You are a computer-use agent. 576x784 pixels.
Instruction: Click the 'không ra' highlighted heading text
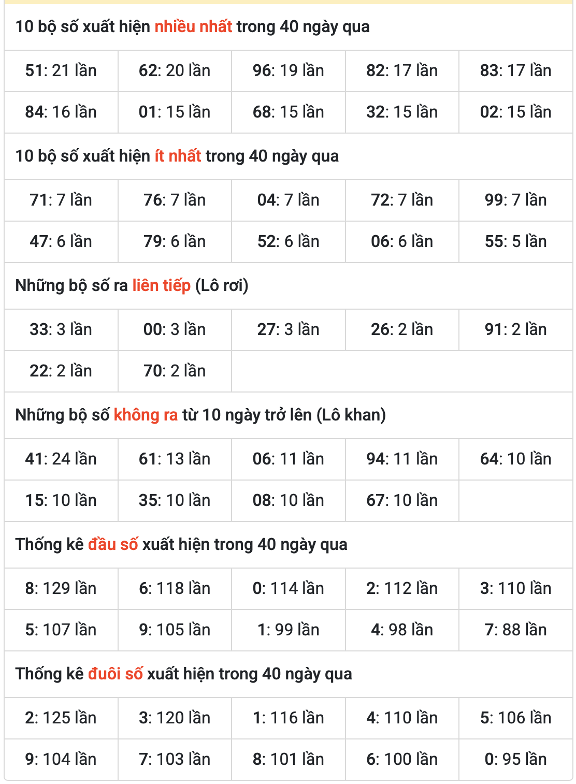146,415
